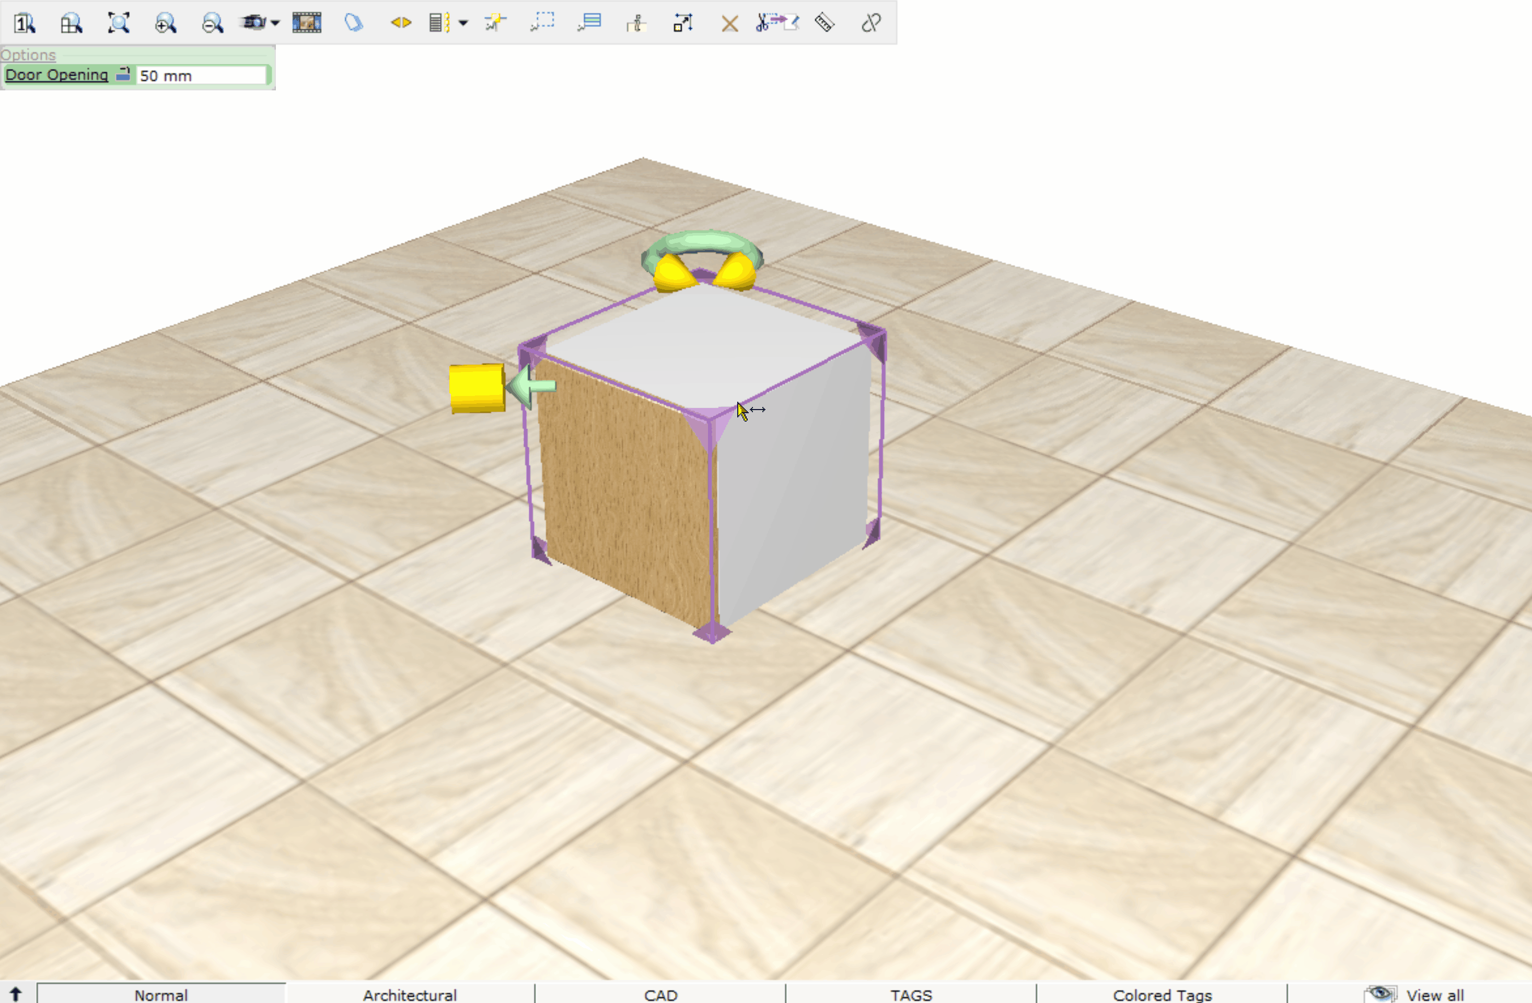Click the list with yellow dots icon
The image size is (1532, 1003).
[439, 23]
